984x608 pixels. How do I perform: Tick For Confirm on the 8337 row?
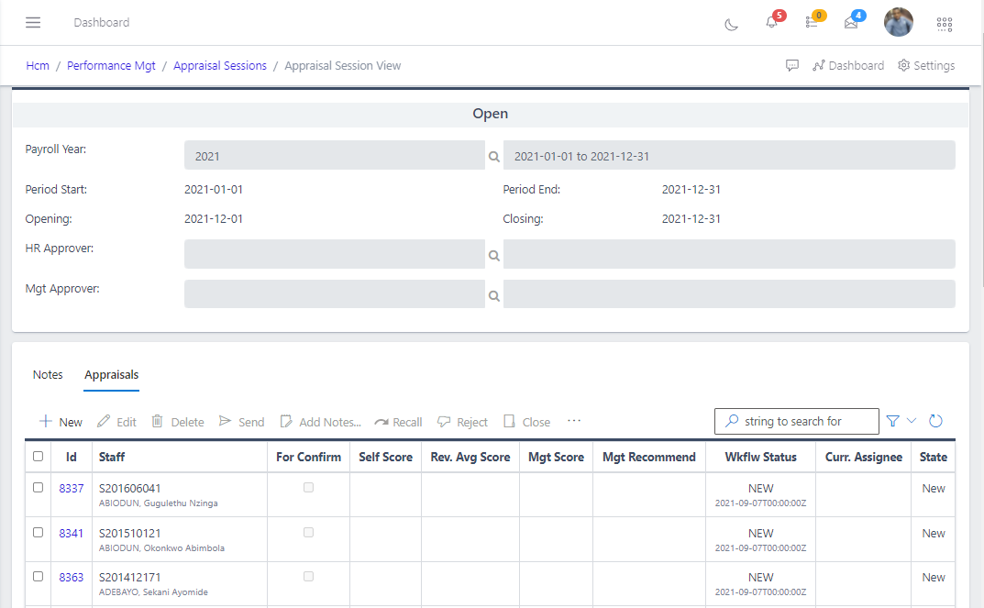[308, 487]
